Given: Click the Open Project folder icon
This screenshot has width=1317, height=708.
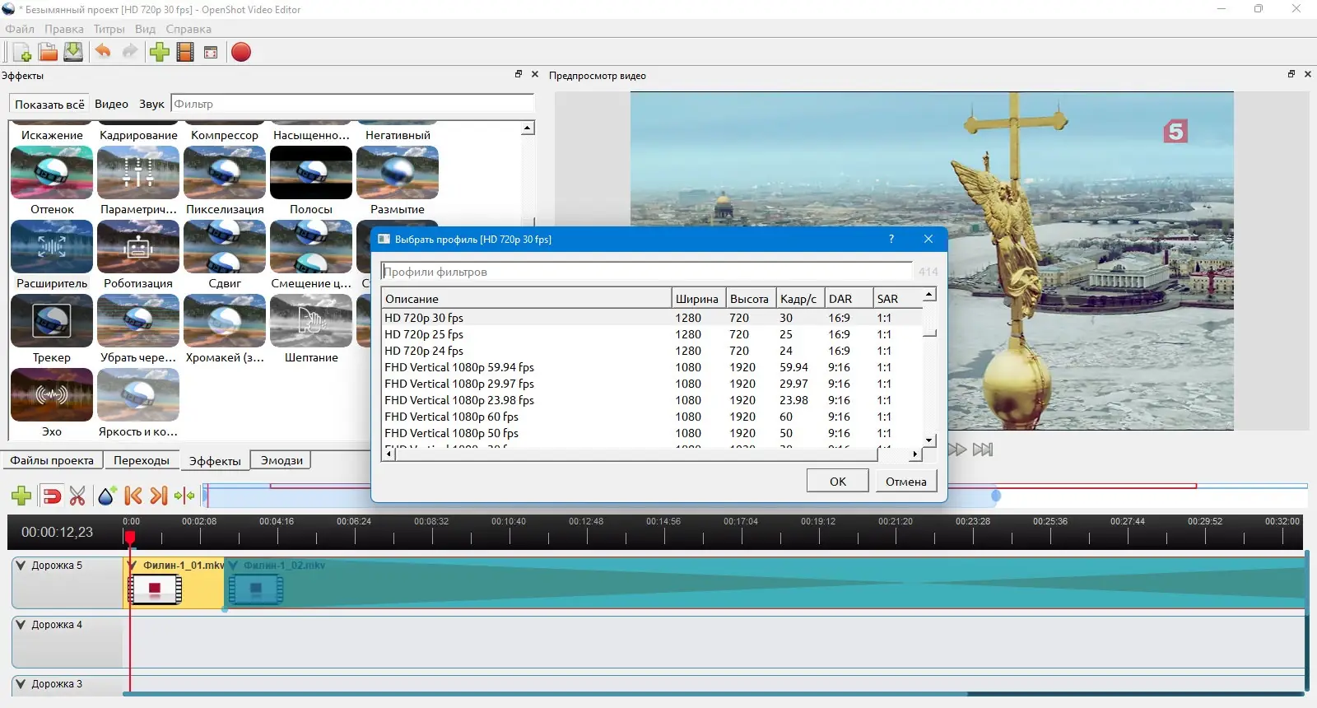Looking at the screenshot, I should coord(48,52).
